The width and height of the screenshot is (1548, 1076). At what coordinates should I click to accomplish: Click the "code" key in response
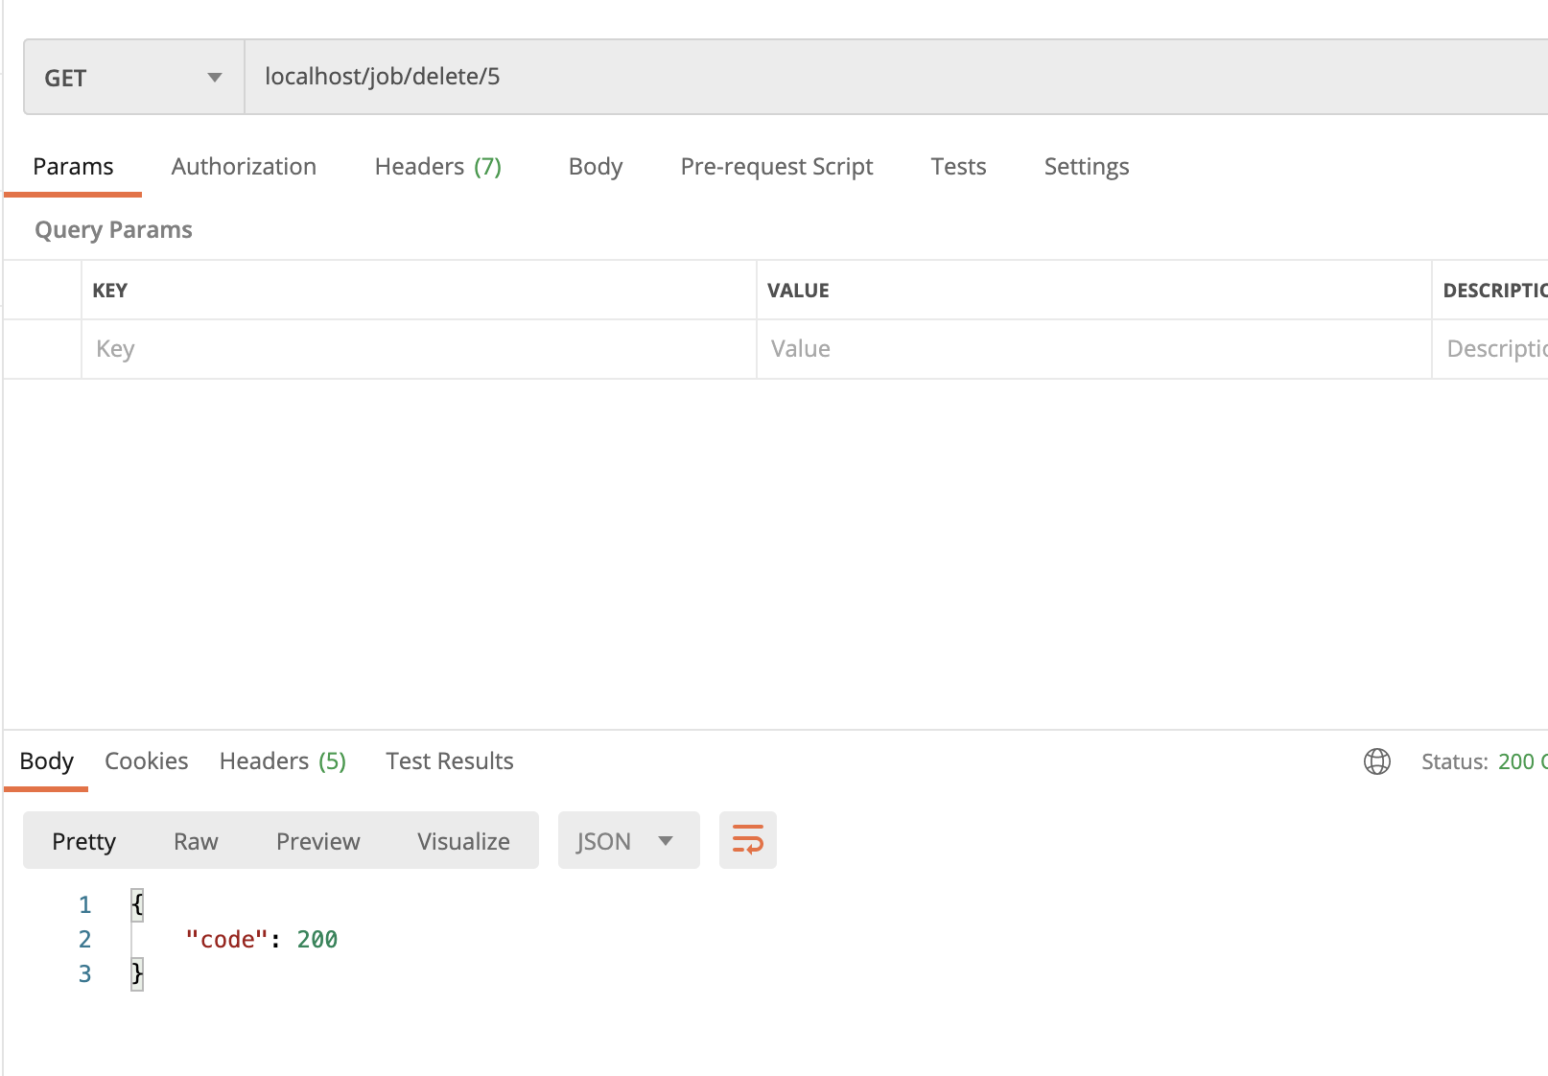[x=226, y=940]
